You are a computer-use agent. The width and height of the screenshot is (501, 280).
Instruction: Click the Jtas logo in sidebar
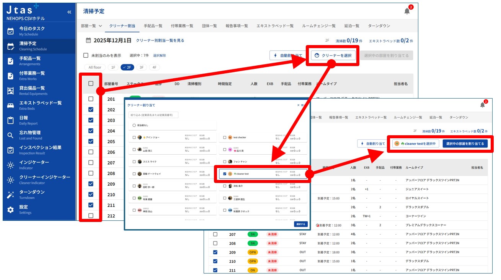pyautogui.click(x=23, y=9)
